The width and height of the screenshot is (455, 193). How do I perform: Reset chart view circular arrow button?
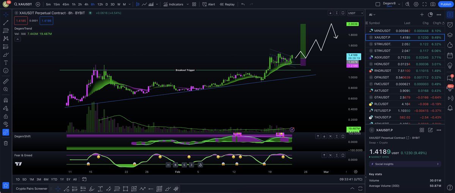200,165
